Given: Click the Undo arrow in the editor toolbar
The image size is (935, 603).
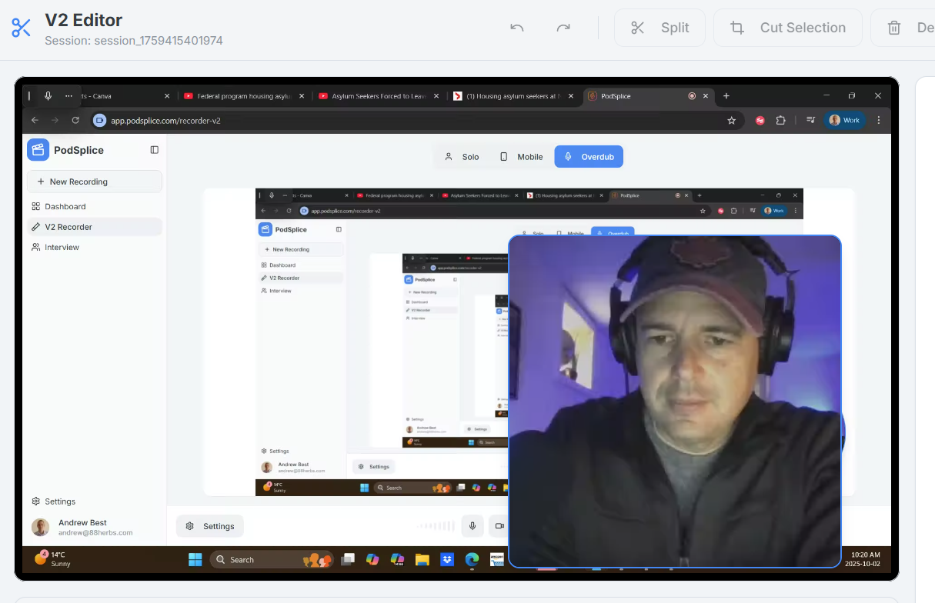Looking at the screenshot, I should tap(516, 28).
